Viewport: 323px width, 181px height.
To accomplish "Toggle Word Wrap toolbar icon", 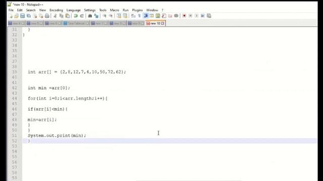I will (133, 16).
